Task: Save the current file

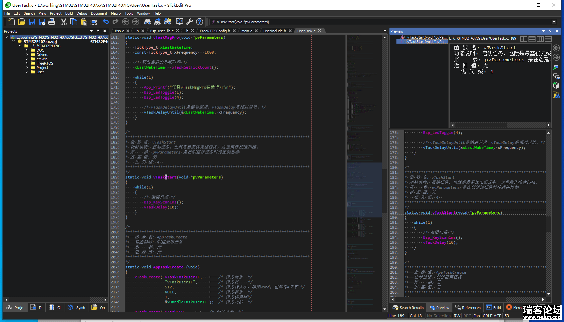Action: click(32, 22)
